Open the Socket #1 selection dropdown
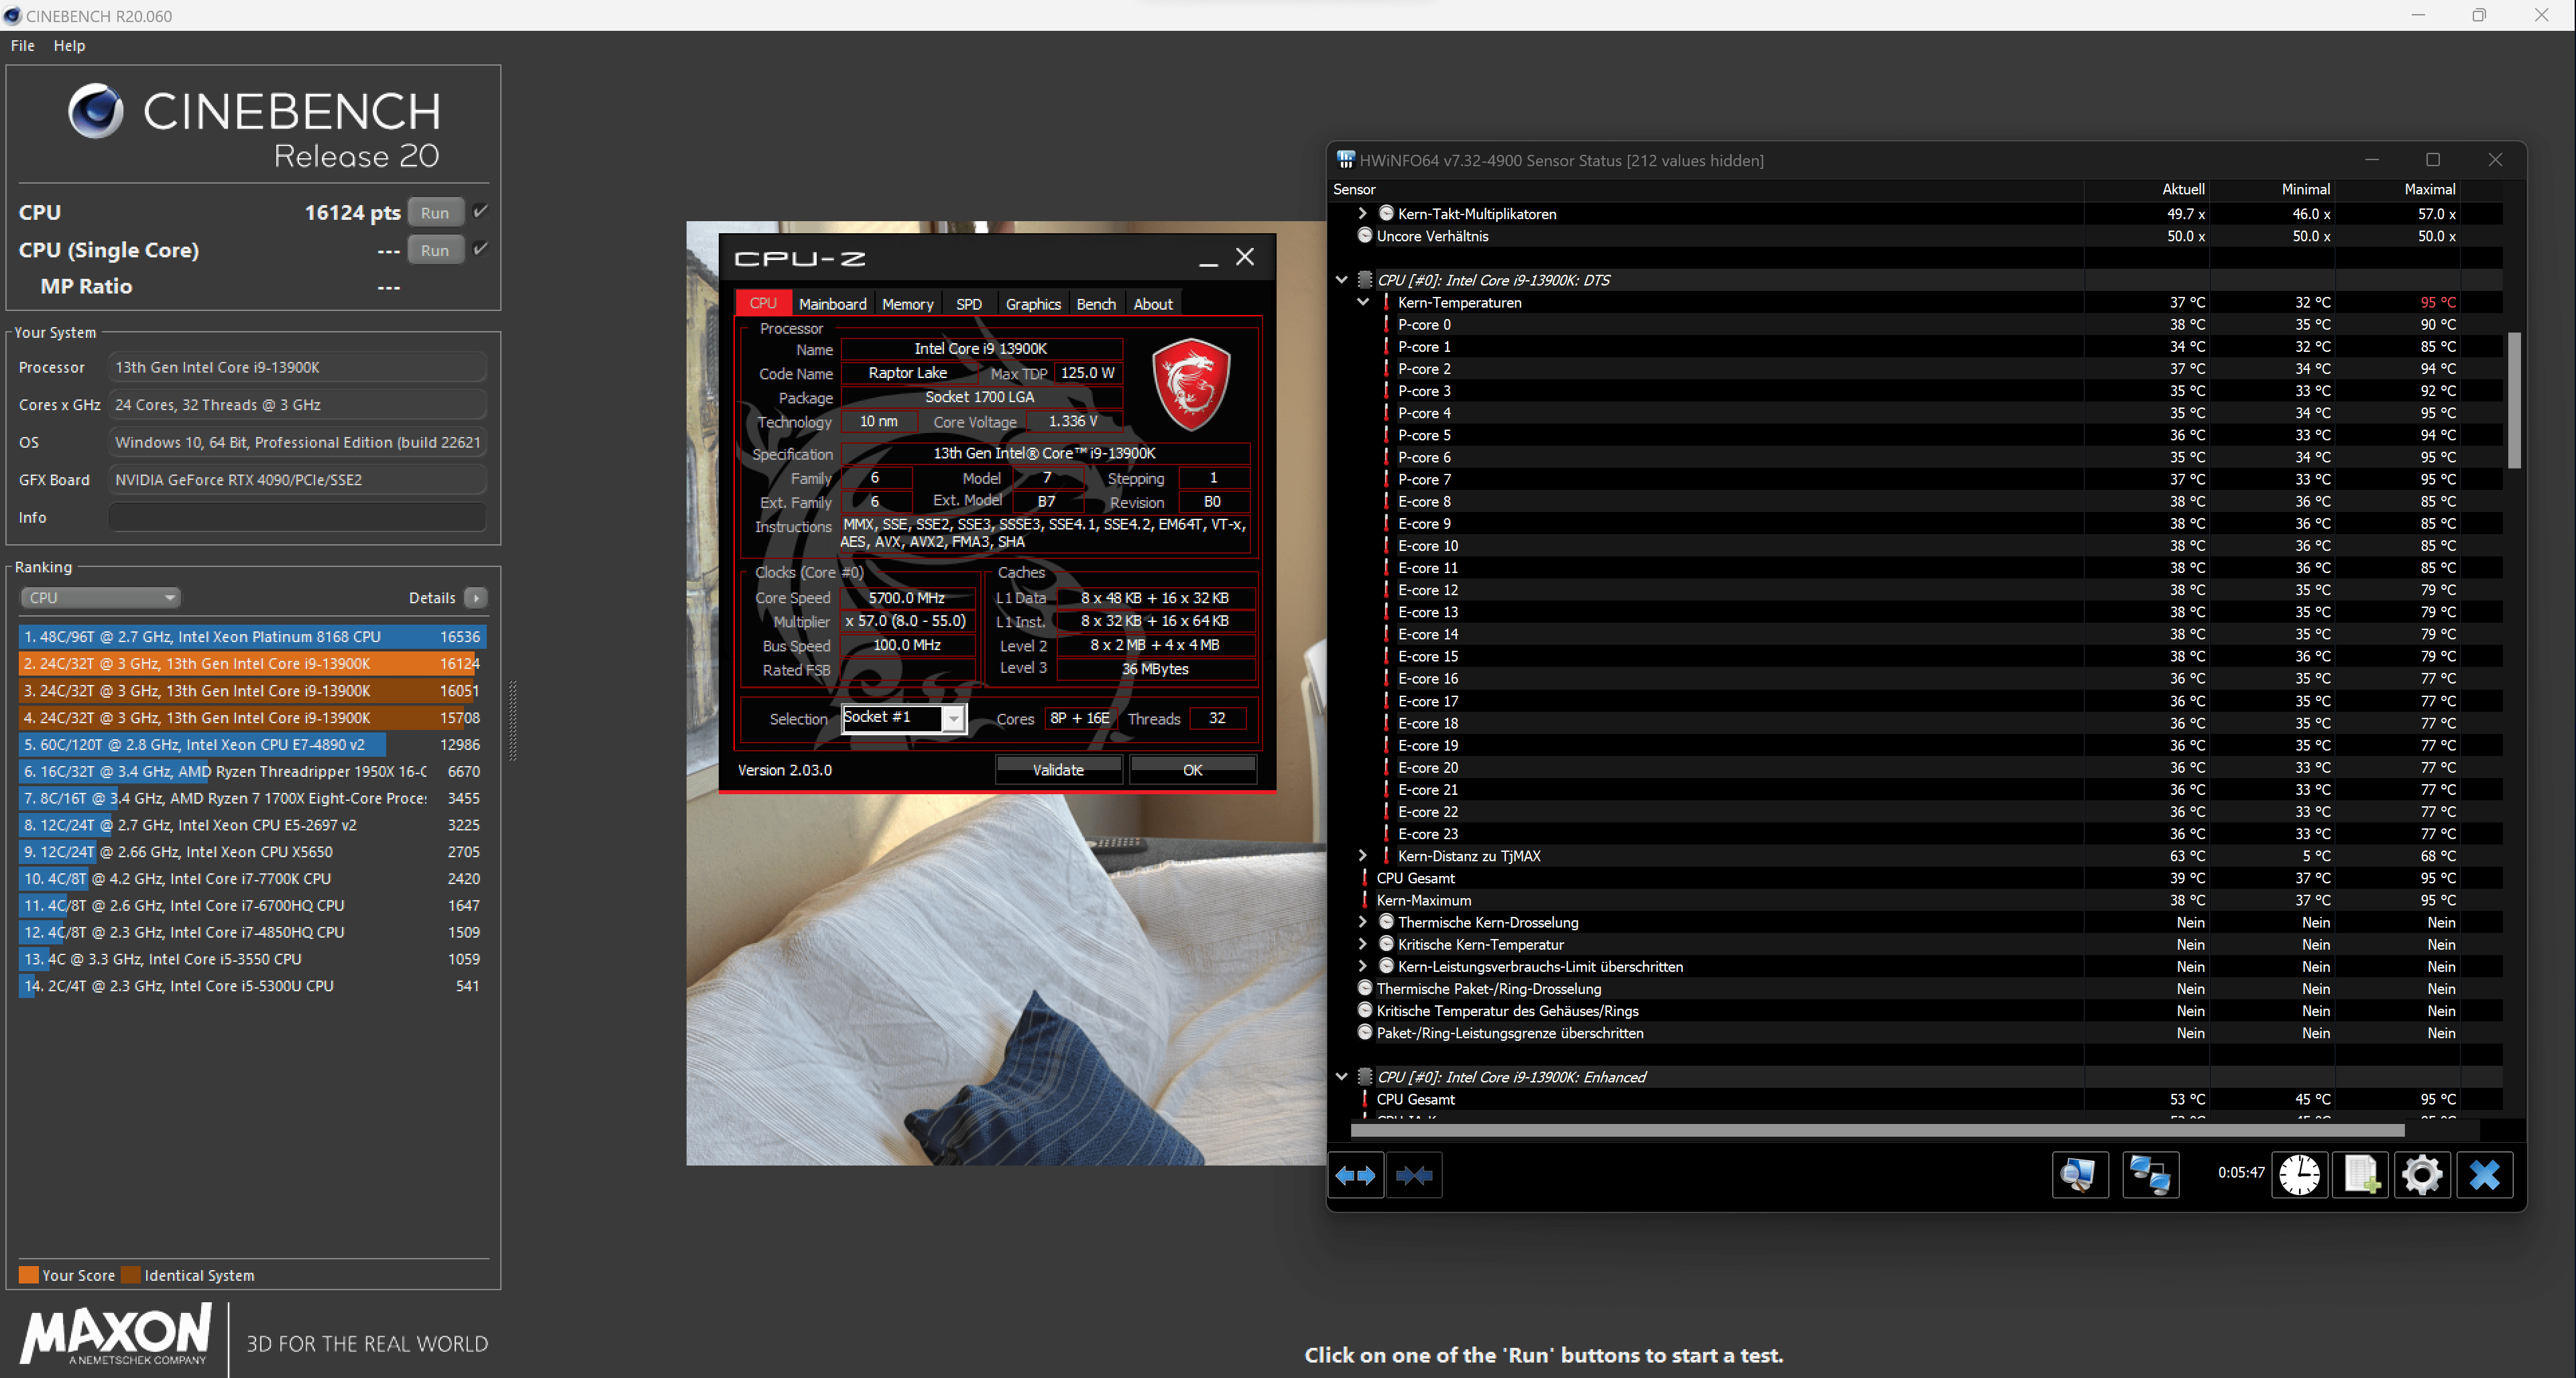 pyautogui.click(x=954, y=718)
